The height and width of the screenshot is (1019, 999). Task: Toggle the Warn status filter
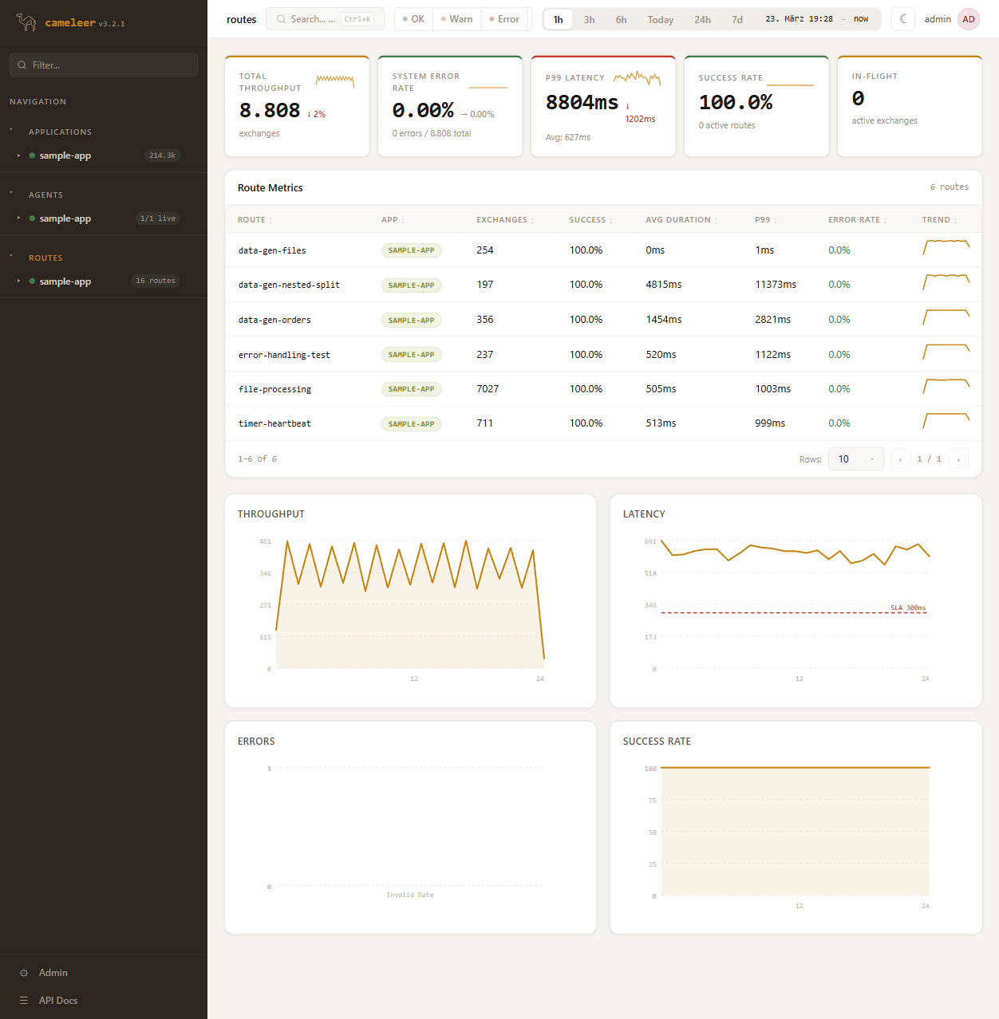(456, 19)
